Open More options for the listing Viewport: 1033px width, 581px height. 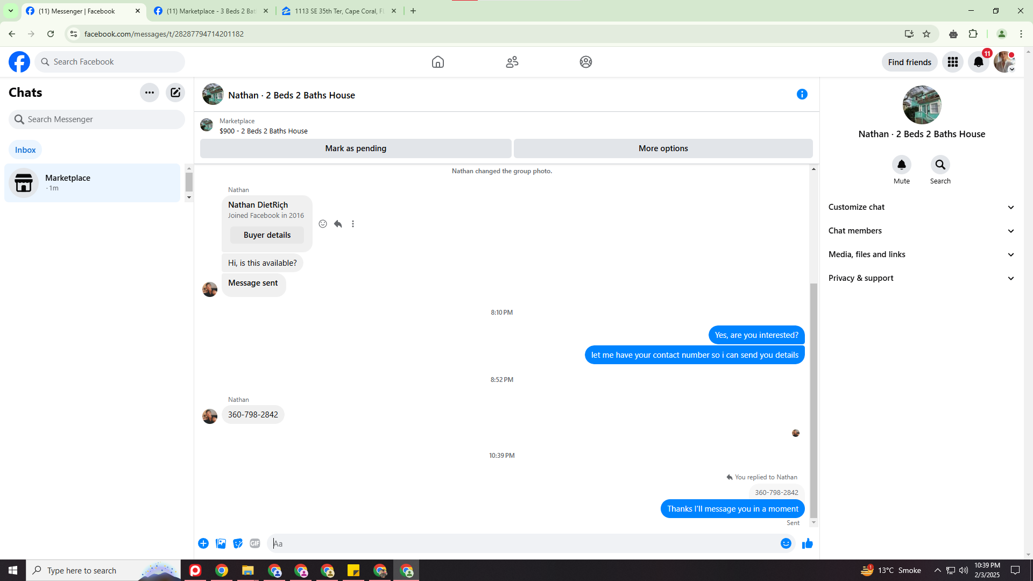click(663, 148)
